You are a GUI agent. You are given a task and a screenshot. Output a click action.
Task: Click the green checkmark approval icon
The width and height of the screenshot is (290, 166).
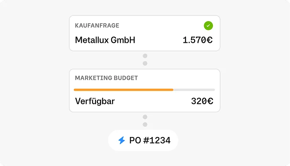point(208,26)
